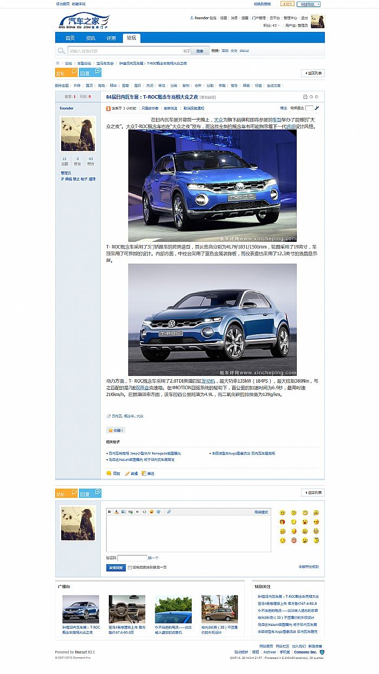Click the 验证码 captcha input field
This screenshot has width=379, height=674.
[133, 558]
